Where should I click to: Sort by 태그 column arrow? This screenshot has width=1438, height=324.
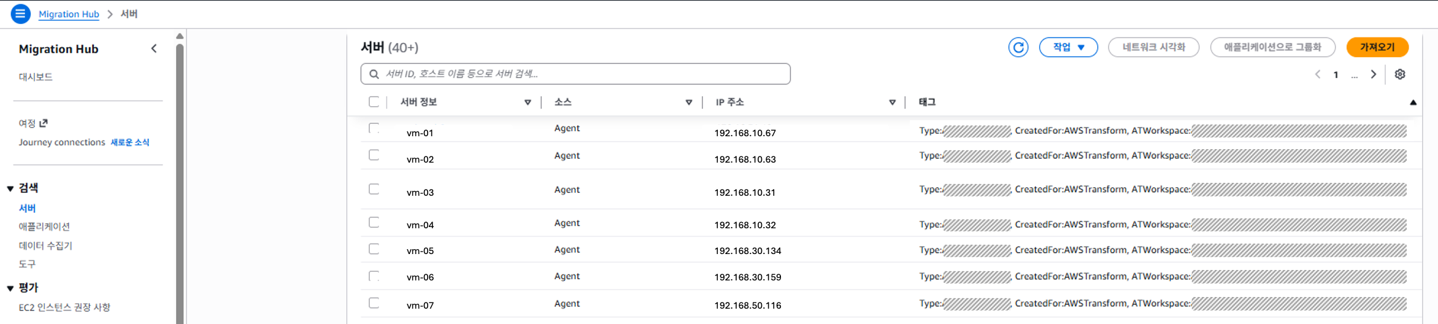pos(1413,102)
